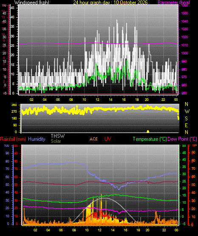Image resolution: width=198 pixels, height=236 pixels.
Task: Click the '960' barometer axis value
Action: [184, 85]
